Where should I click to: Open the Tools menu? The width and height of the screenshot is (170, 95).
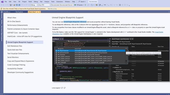[53, 2]
